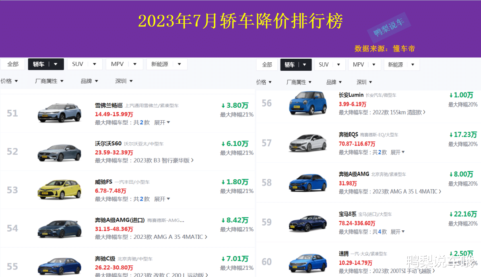The image size is (481, 277).
Task: Click the 奔驰C级 model name
Action: [x=105, y=259]
